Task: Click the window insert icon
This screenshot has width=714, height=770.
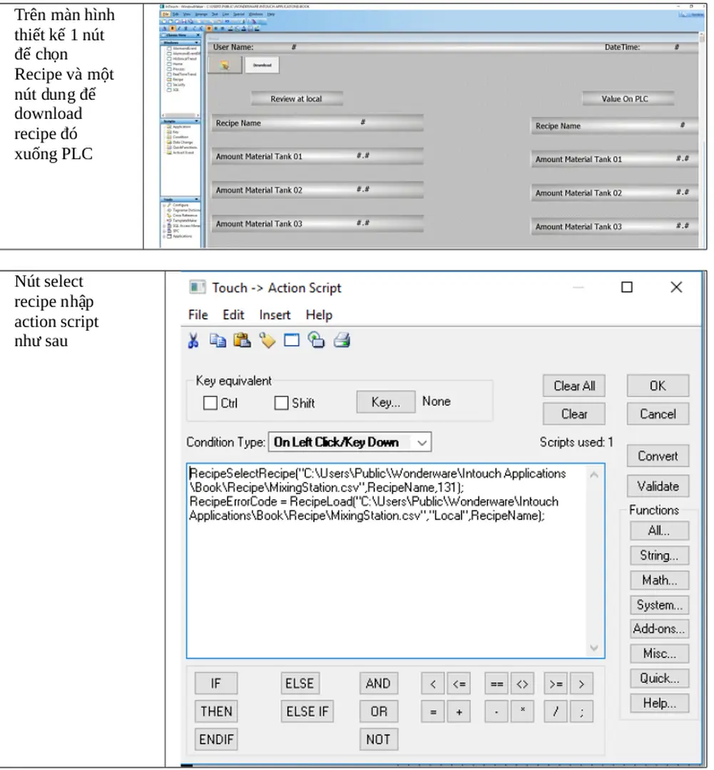Action: tap(291, 340)
